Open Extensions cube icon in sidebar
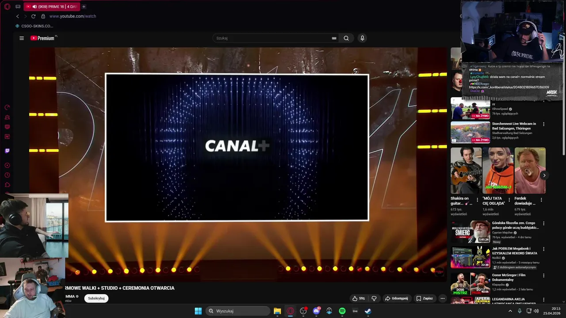The height and width of the screenshot is (318, 566). (x=7, y=185)
